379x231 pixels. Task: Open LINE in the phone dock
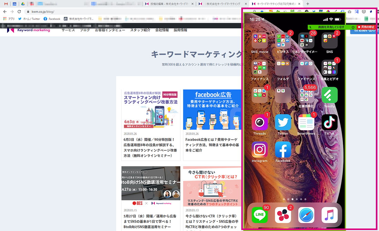(x=260, y=215)
